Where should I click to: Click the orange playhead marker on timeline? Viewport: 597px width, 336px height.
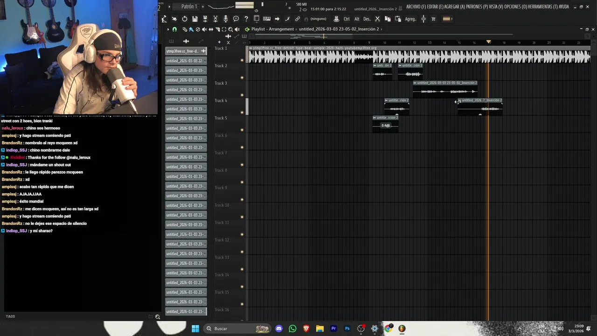(488, 42)
